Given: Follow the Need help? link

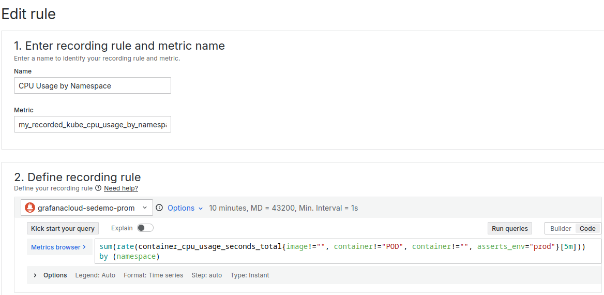Looking at the screenshot, I should pos(121,188).
